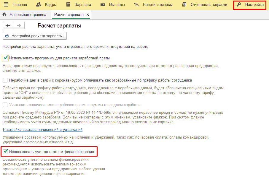Click the percent icon for Налоги и взносы
Image resolution: width=269 pixels, height=182 pixels.
[136, 5]
